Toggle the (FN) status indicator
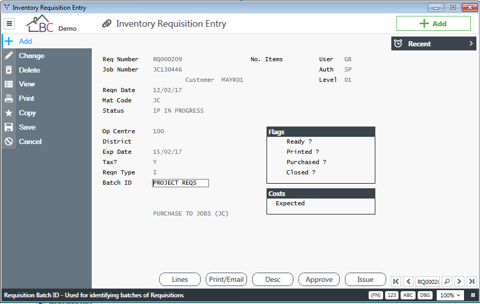Screen dimensions: 480x304 (376, 295)
